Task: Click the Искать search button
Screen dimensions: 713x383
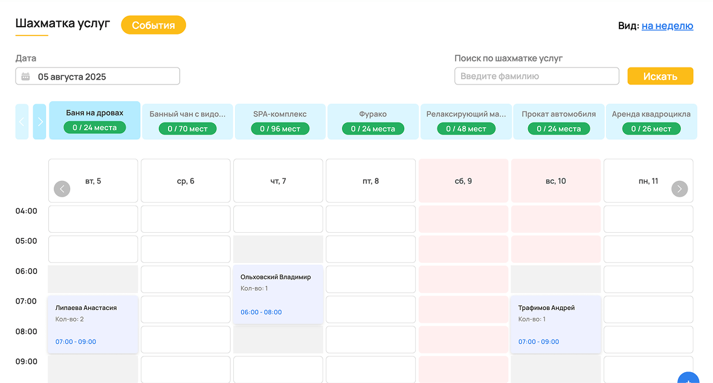Action: 660,77
